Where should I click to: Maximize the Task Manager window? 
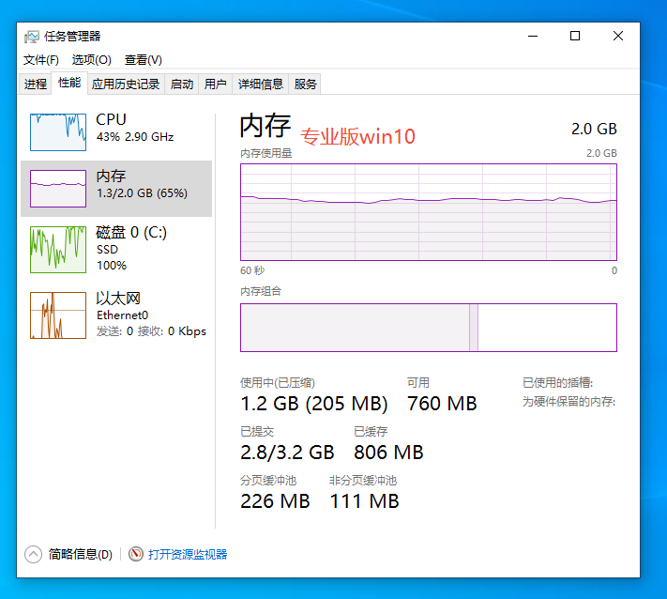pos(575,37)
